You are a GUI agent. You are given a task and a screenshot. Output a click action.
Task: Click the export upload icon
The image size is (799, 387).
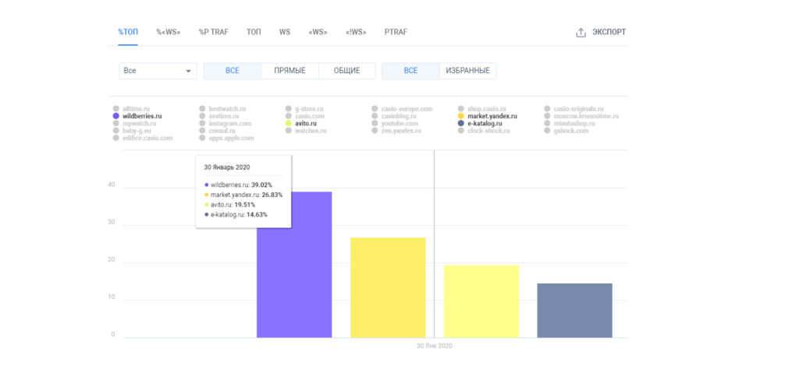click(x=581, y=33)
